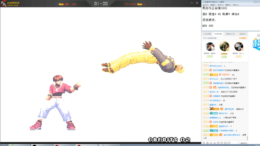
Task: Minimize the Notepad window
Action: point(256,2)
